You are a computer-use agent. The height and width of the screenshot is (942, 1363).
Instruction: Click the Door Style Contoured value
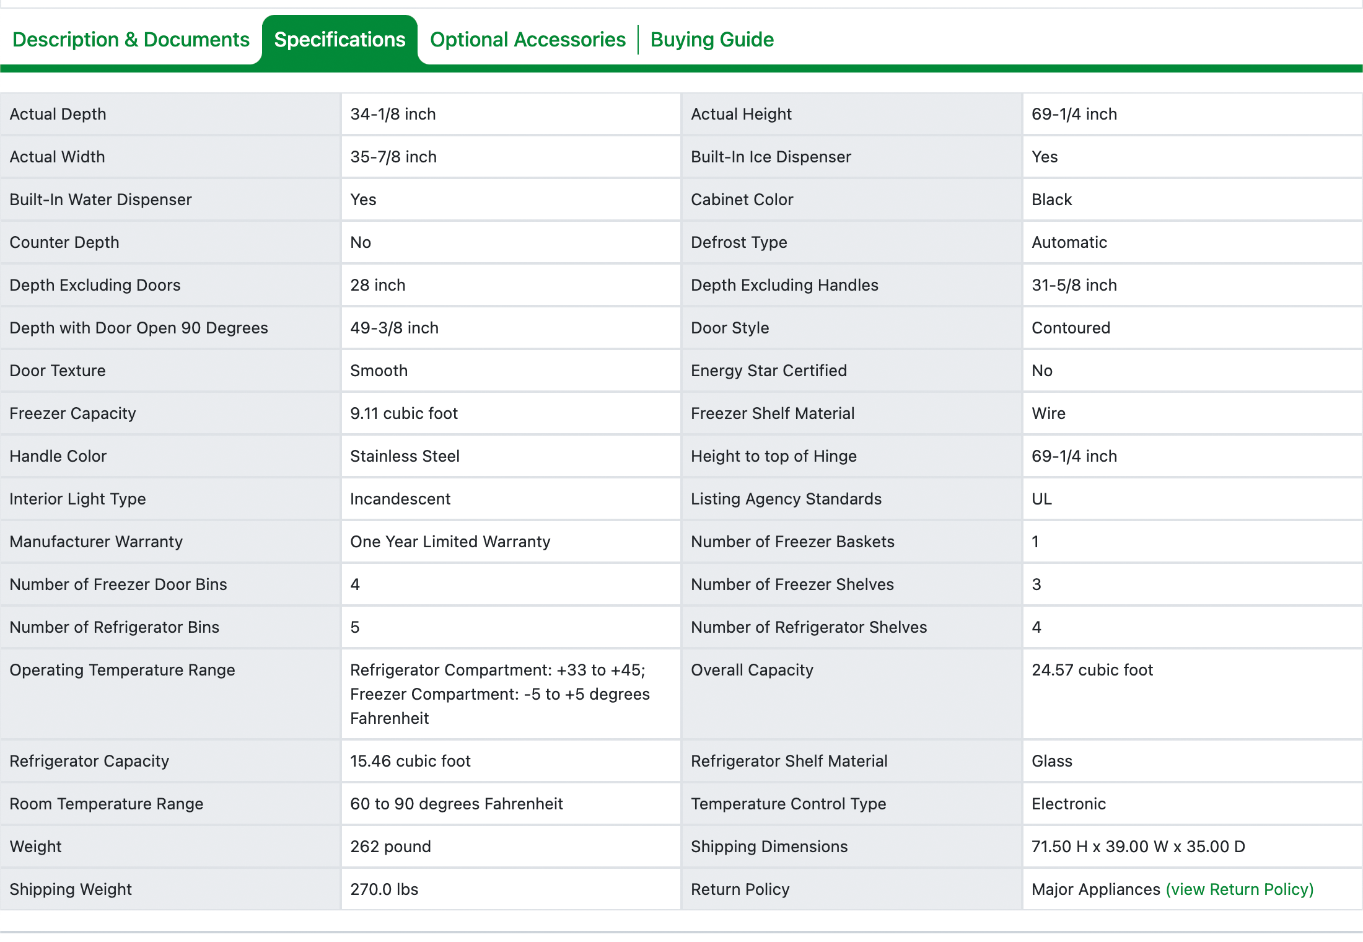[x=1071, y=328]
